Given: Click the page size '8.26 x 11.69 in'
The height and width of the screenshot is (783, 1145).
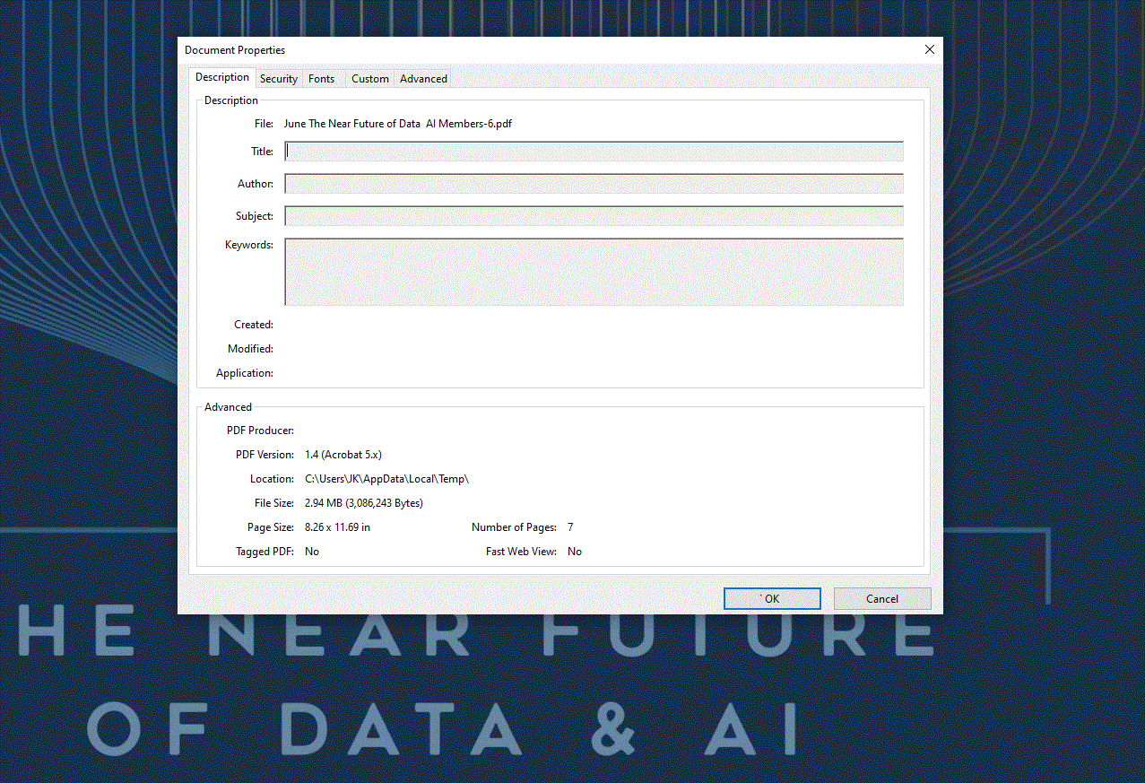Looking at the screenshot, I should point(337,527).
